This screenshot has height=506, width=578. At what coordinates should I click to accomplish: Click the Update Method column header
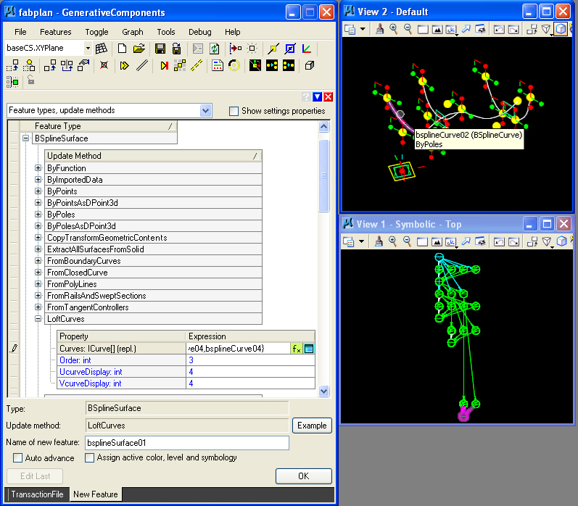pos(153,156)
